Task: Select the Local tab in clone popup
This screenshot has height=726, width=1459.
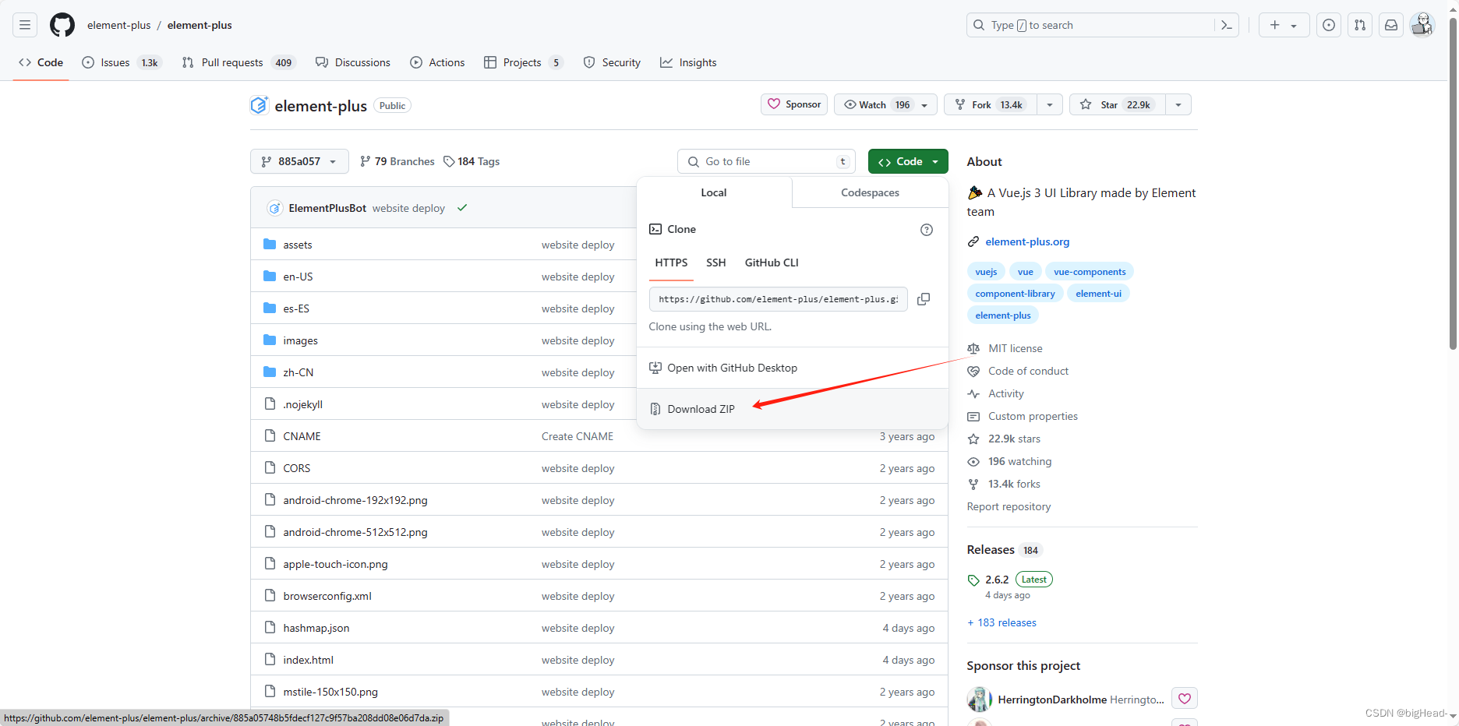Action: pyautogui.click(x=713, y=192)
